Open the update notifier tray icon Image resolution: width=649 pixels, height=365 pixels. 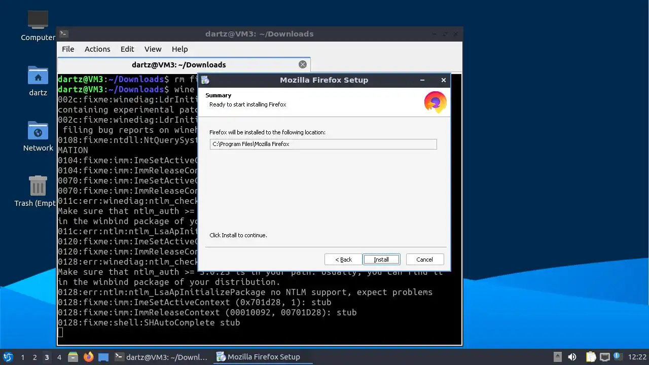(617, 357)
